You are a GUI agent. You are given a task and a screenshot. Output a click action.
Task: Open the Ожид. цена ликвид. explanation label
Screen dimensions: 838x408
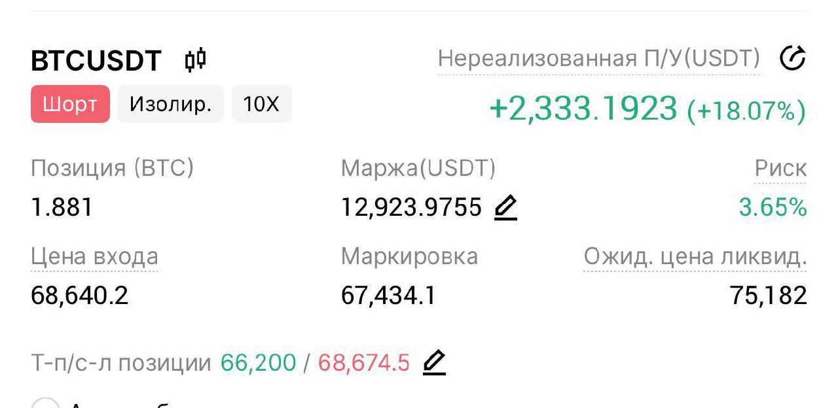[x=695, y=256]
